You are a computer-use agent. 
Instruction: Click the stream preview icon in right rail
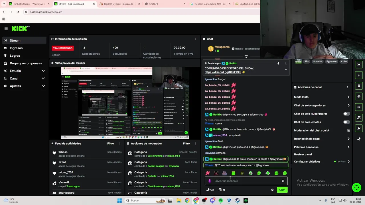(x=359, y=65)
